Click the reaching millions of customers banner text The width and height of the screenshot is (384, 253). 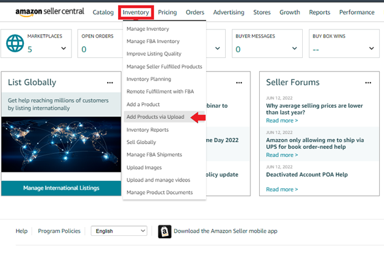point(58,104)
